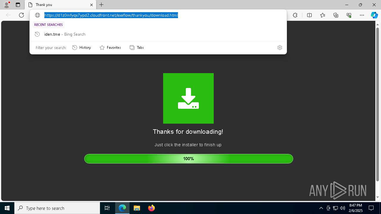Click the "Thanks for downloading!" heading
Viewport: 381px width, 214px height.
click(188, 132)
